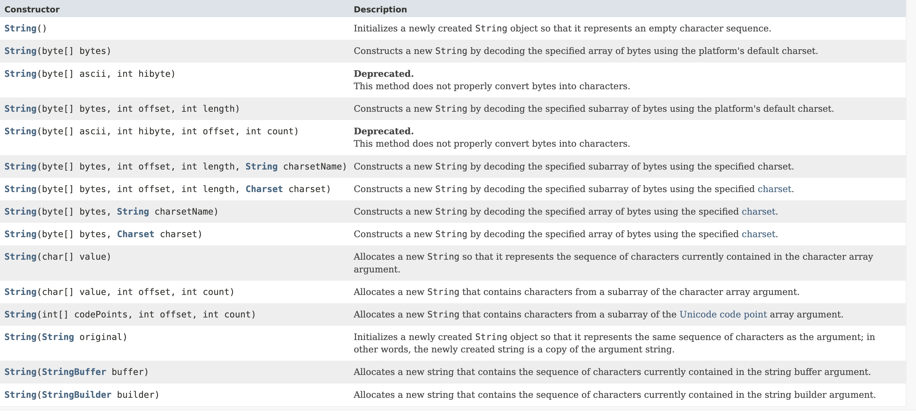Click String parameter type link before 'original'

click(x=58, y=337)
